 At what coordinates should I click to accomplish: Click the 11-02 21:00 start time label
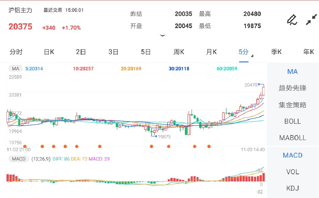[19, 150]
